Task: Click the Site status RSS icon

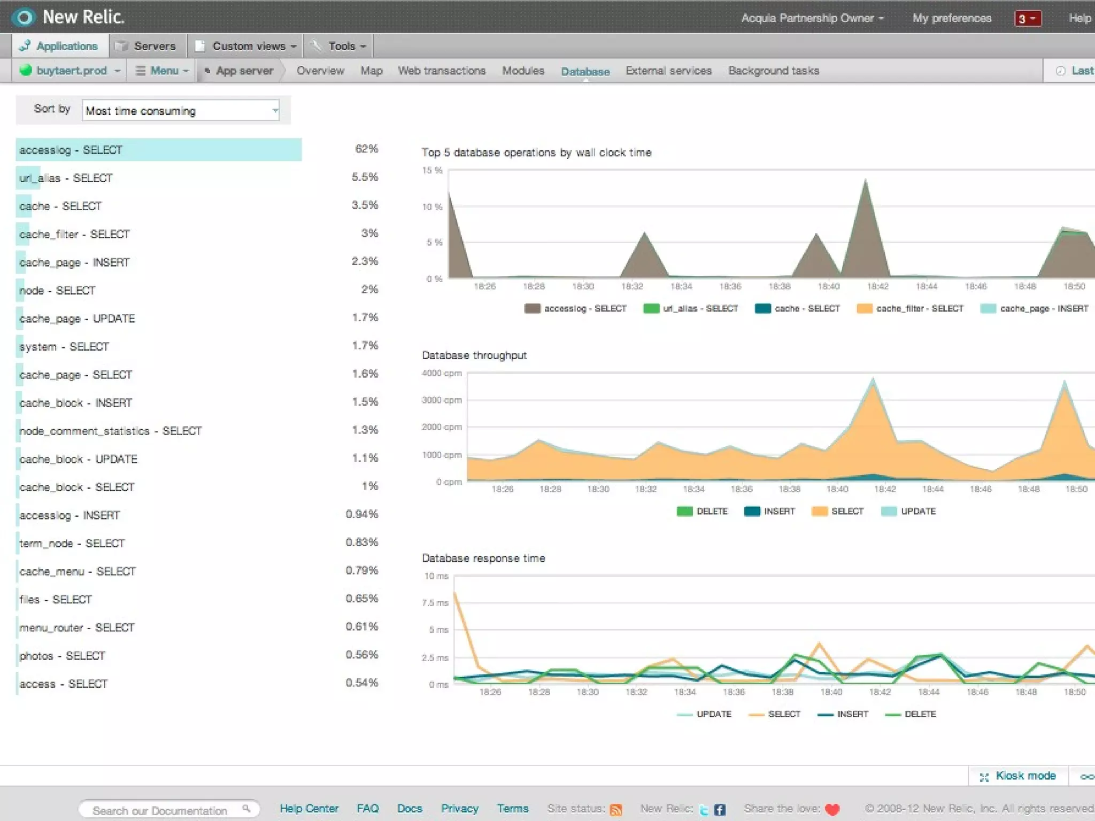Action: click(x=616, y=809)
